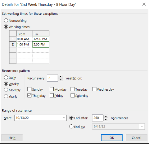
Task: Select the Nonworking radio option
Action: pyautogui.click(x=6, y=21)
